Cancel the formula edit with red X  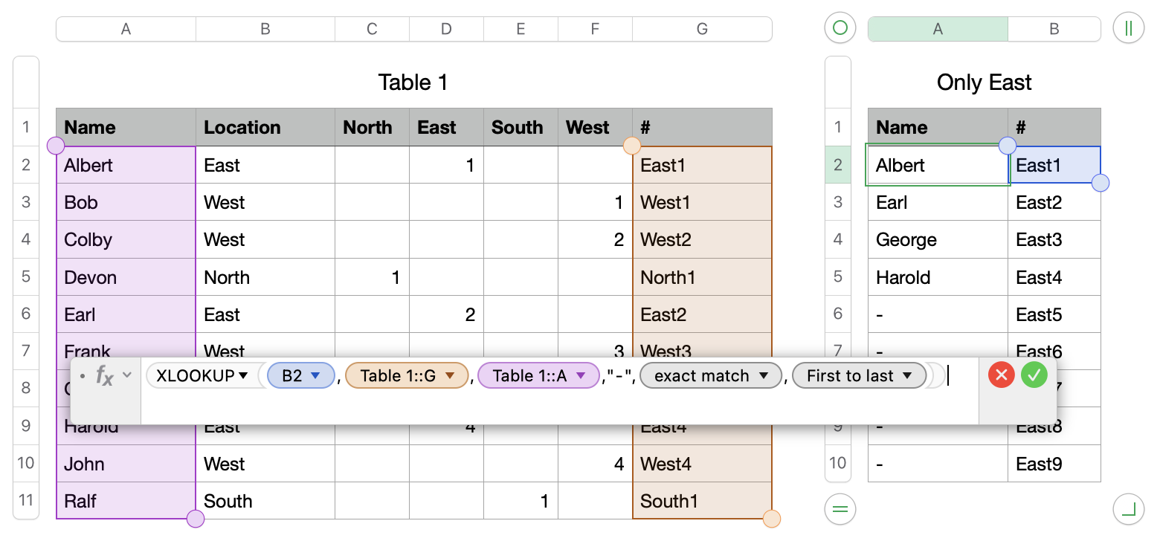pyautogui.click(x=1001, y=375)
